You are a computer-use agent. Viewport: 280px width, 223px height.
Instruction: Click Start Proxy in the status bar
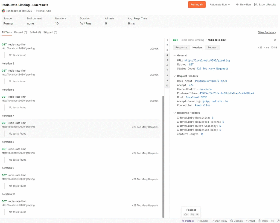(219, 221)
